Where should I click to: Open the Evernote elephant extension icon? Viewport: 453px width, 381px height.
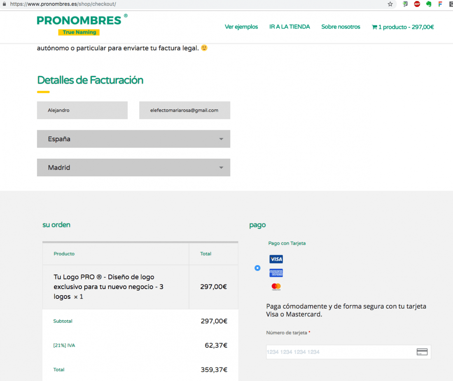(x=429, y=4)
